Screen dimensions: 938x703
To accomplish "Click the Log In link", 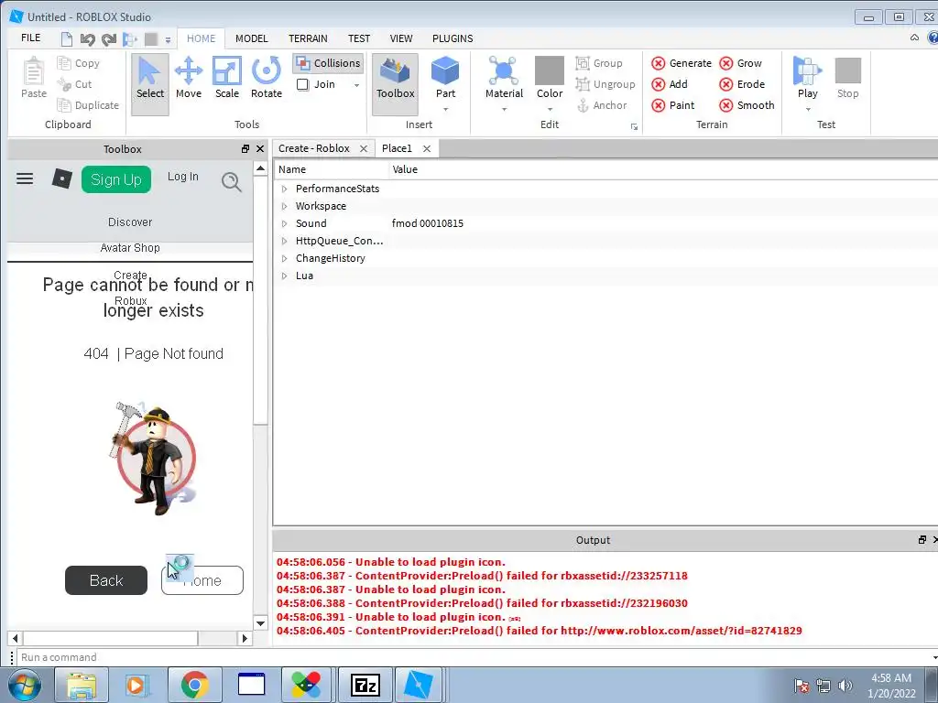I will pos(182,177).
